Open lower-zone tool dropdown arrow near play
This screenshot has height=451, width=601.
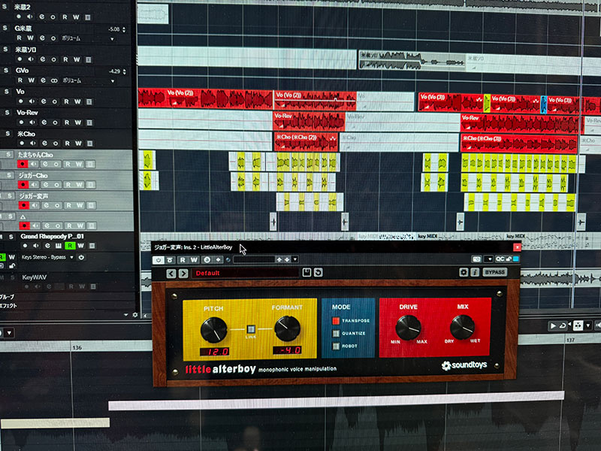tap(588, 325)
